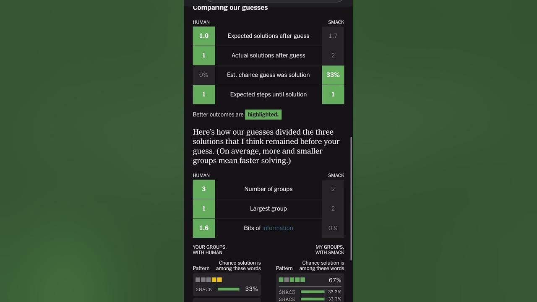Image resolution: width=537 pixels, height=302 pixels.
Task: Click the SNACK bar under HUMAN groups
Action: coord(229,289)
